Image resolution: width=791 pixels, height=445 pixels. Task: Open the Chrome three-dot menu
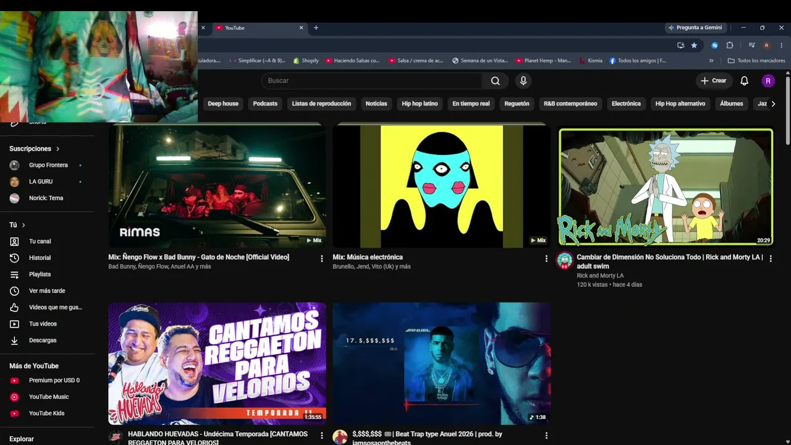[x=781, y=45]
